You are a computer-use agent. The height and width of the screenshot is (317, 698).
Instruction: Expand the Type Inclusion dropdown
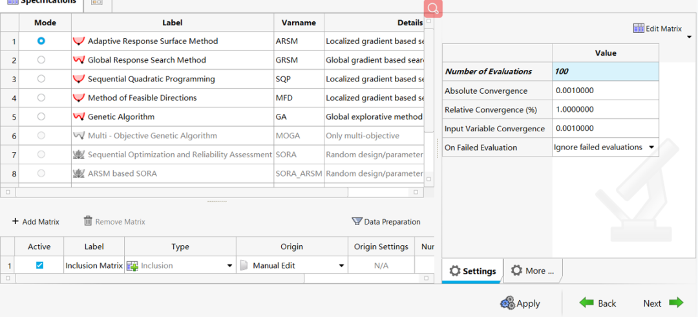(x=229, y=266)
